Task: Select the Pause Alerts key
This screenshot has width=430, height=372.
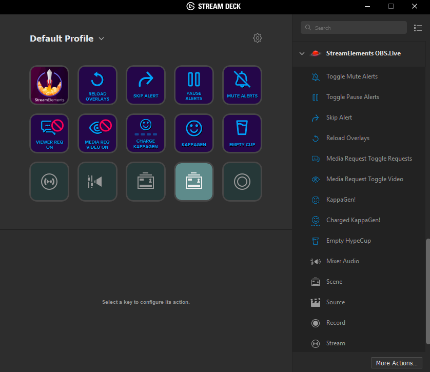Action: point(194,85)
